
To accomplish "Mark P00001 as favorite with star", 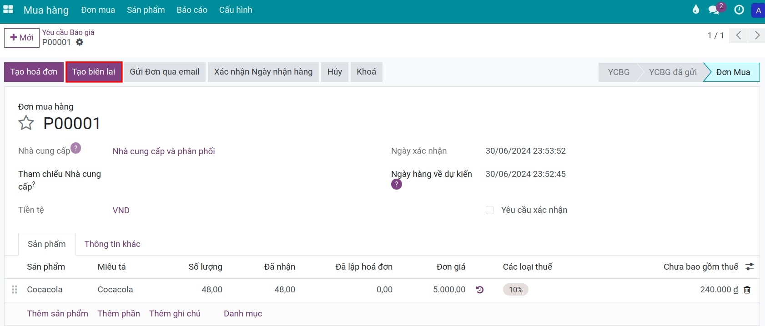I will pyautogui.click(x=26, y=123).
